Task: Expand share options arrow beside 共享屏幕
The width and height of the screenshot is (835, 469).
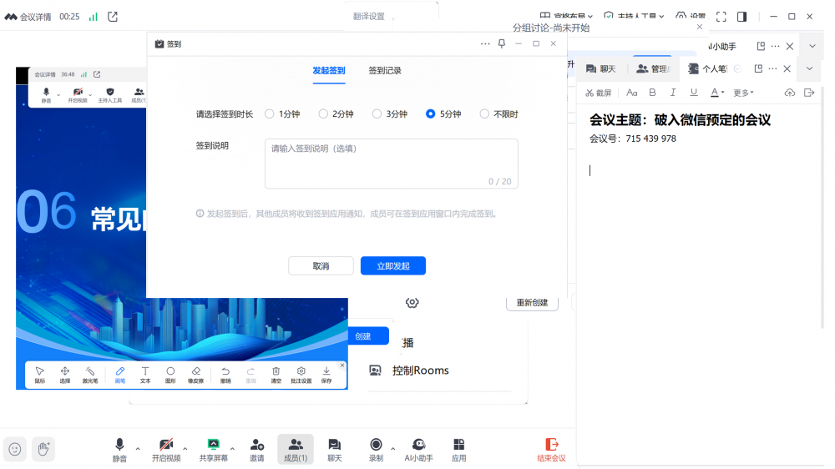Action: click(232, 449)
